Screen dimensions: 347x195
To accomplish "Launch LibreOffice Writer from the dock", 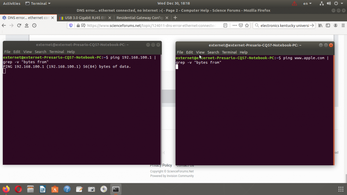I will click(43, 189).
